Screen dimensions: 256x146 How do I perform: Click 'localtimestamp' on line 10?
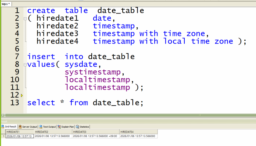point(97,80)
